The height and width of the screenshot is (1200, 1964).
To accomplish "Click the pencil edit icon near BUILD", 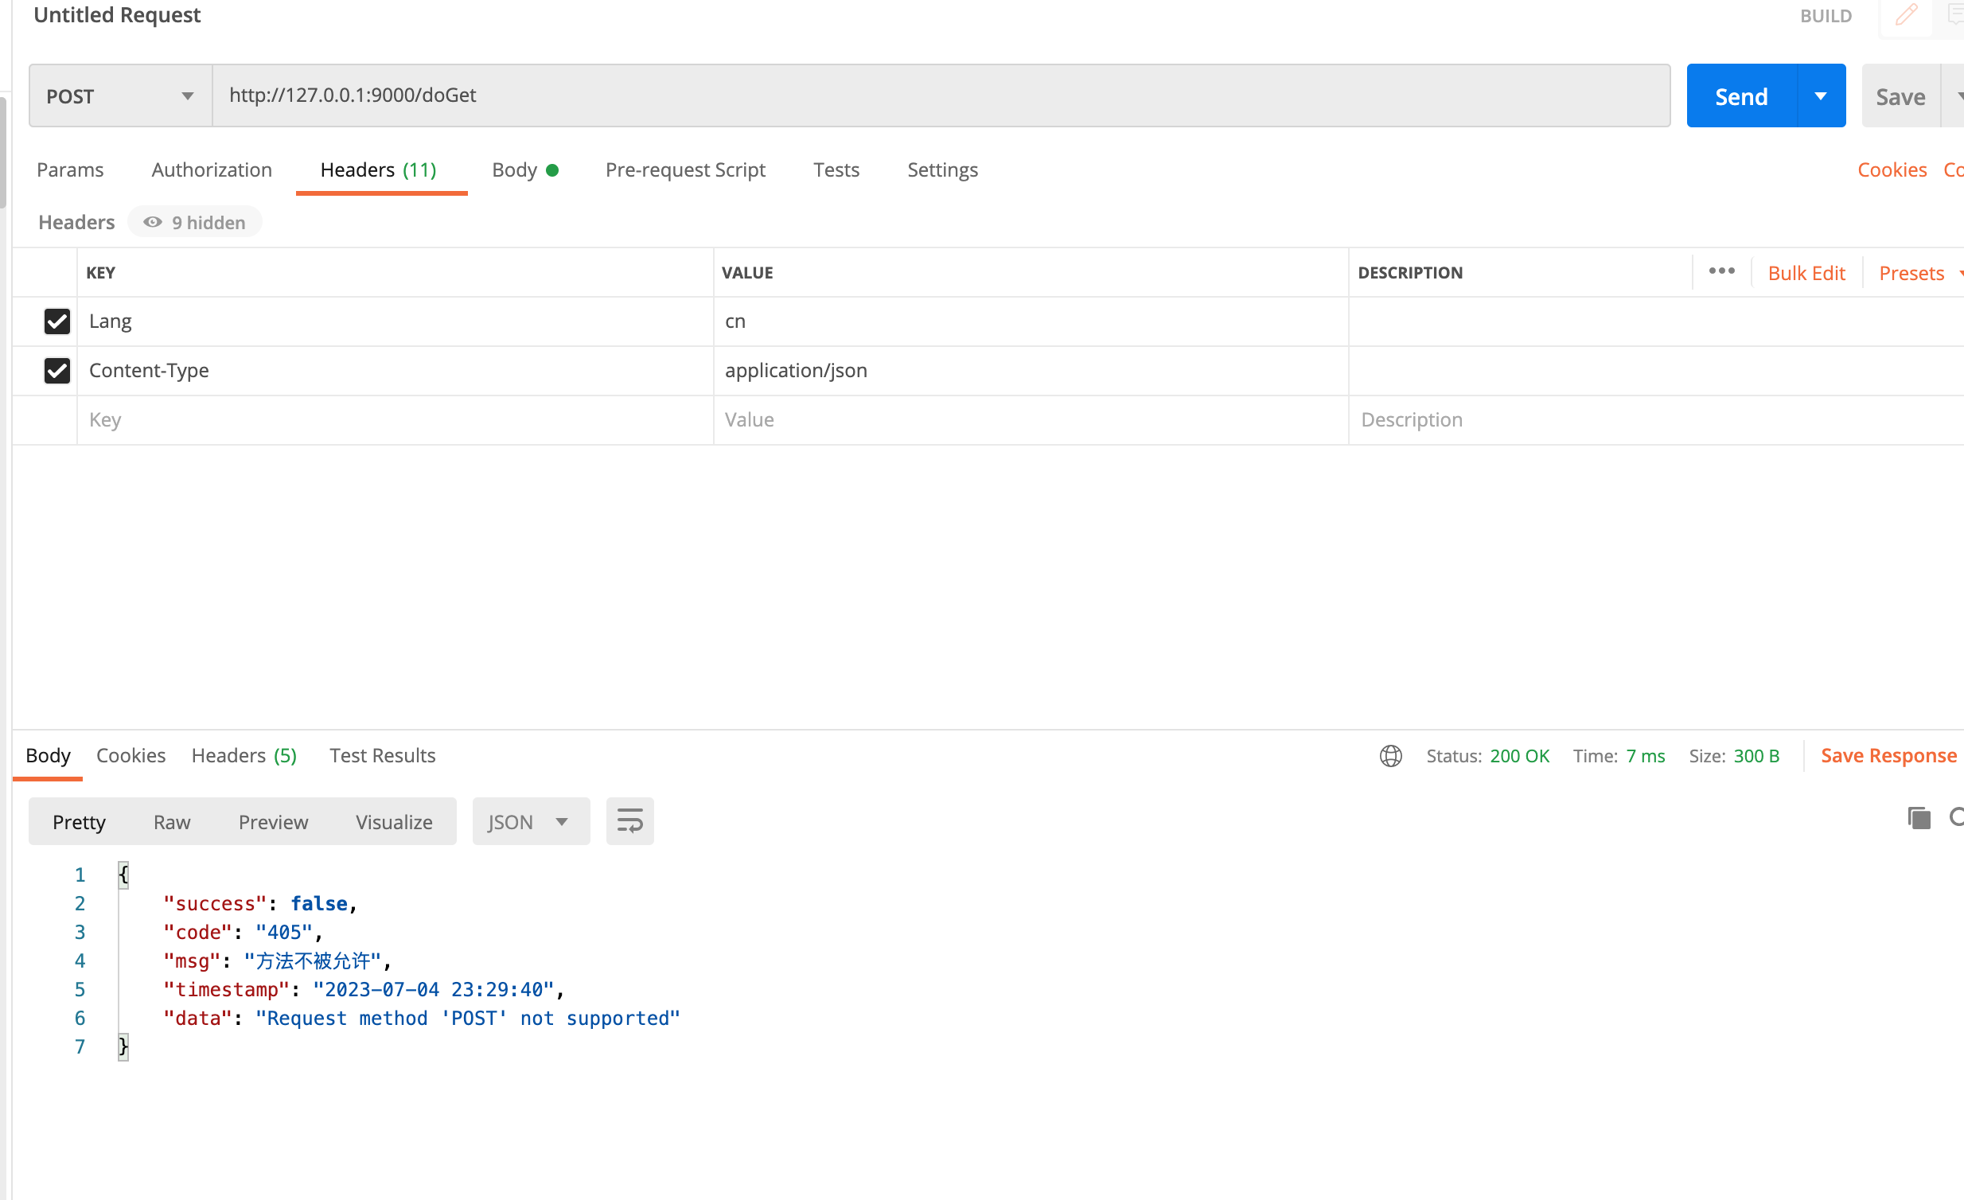I will point(1906,16).
